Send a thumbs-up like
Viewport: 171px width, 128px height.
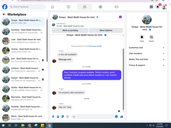[122, 116]
